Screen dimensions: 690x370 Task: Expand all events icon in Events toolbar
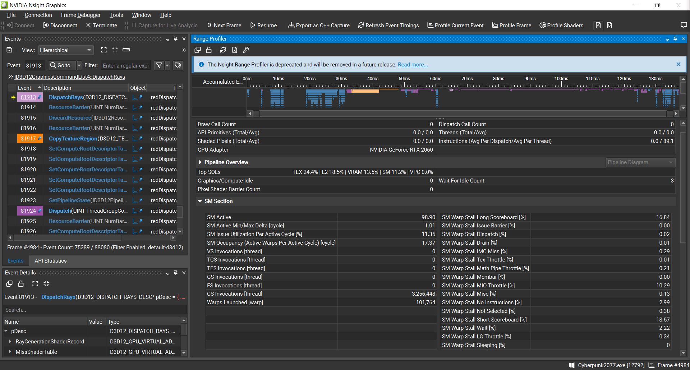click(x=104, y=50)
